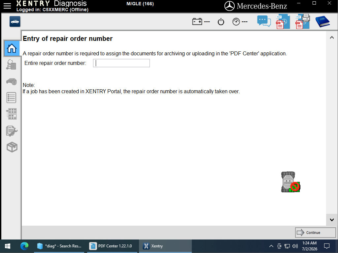
Task: Click the 'Entry of repair order number' heading
Action: tap(68, 39)
